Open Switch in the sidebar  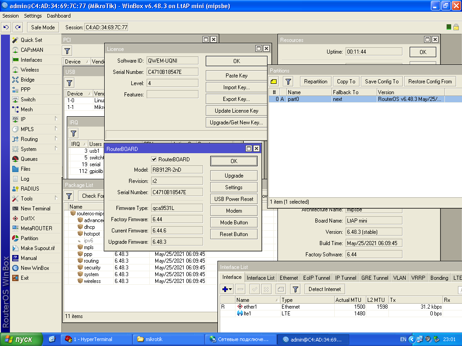coord(28,100)
